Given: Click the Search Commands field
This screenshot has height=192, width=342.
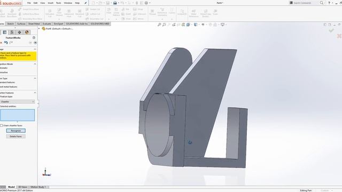Looking at the screenshot, I should (304, 3).
